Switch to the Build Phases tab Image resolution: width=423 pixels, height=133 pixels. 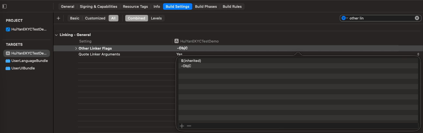tap(206, 6)
